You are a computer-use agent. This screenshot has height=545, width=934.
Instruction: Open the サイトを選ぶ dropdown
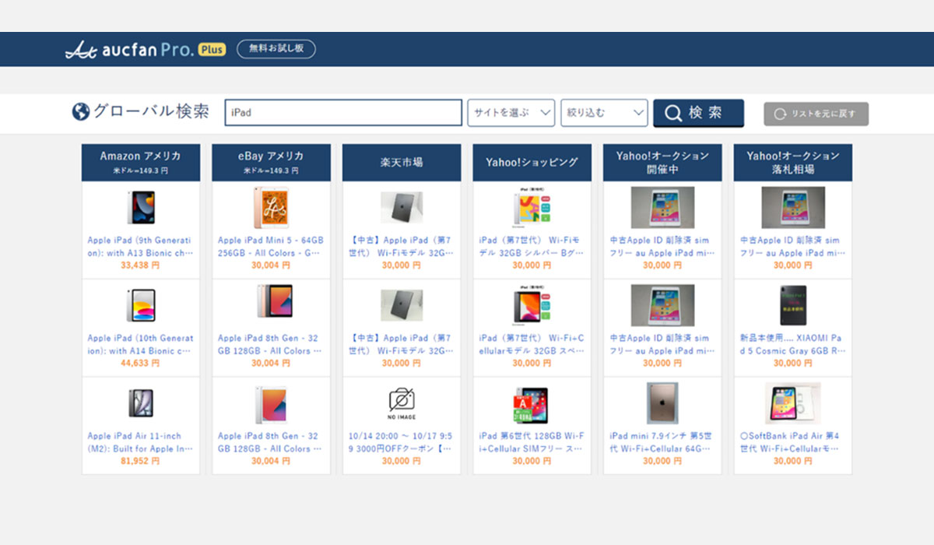pos(511,113)
